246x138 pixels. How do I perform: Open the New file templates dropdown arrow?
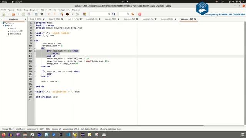tap(8, 14)
